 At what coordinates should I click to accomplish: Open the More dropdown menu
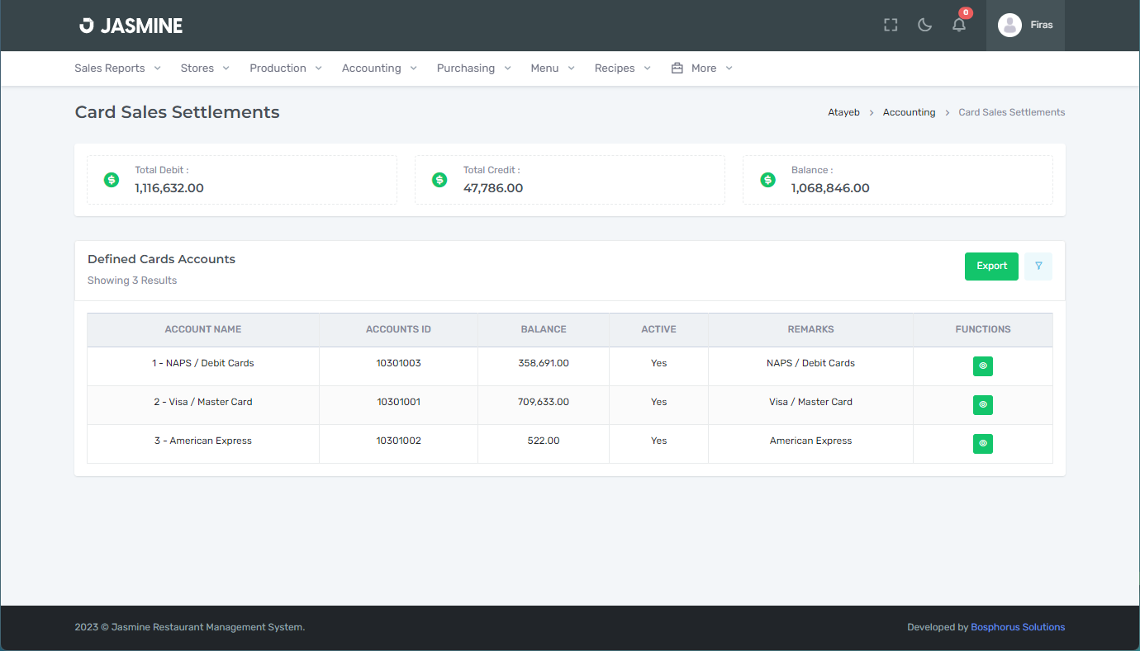click(x=702, y=68)
